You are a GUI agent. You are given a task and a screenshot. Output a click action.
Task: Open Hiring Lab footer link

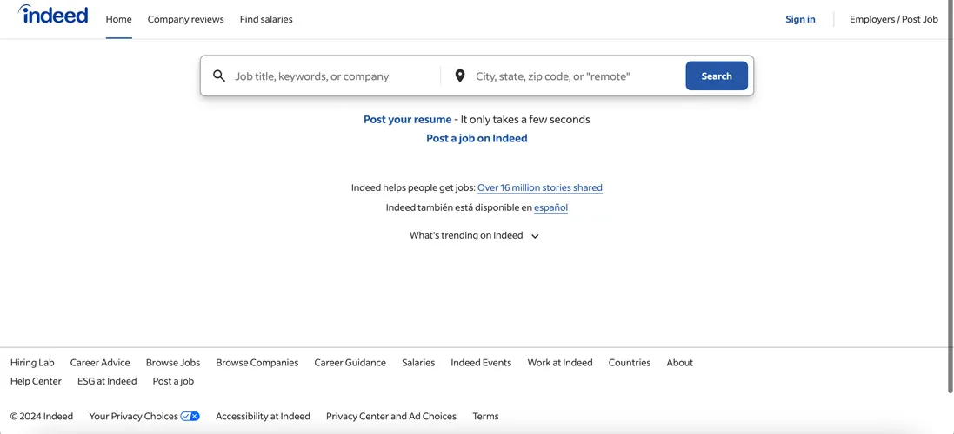tap(32, 362)
